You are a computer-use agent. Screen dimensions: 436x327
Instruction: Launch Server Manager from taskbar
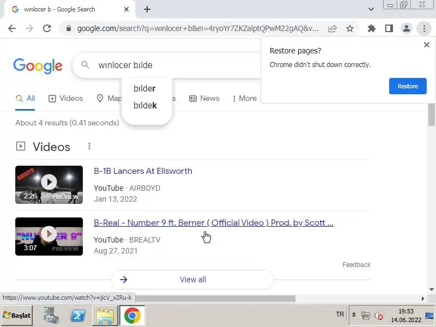(51, 316)
